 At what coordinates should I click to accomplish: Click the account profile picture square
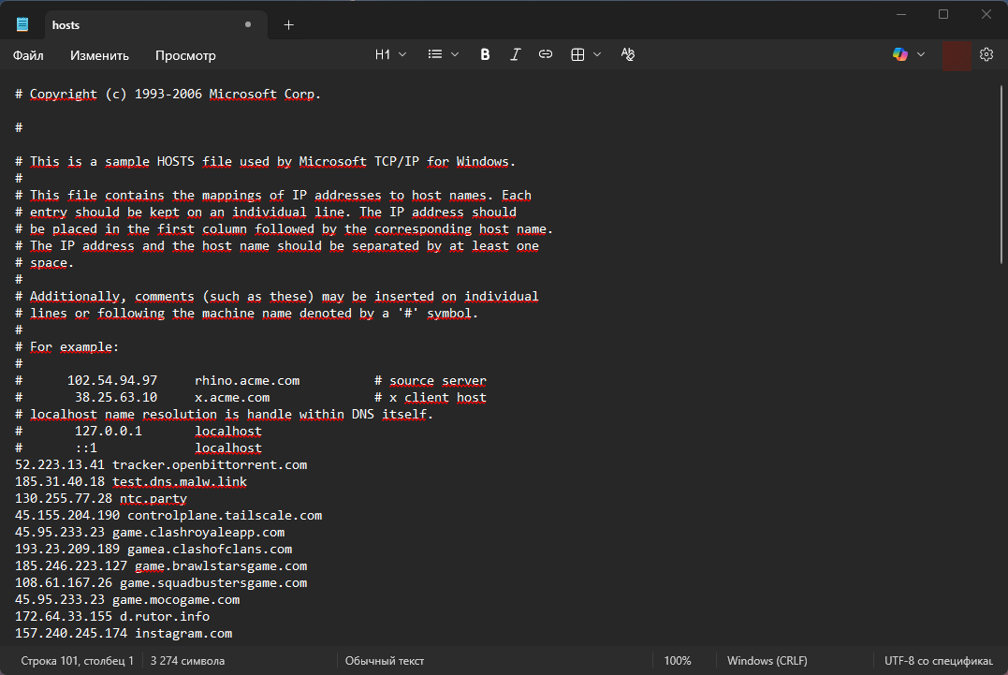pyautogui.click(x=957, y=55)
